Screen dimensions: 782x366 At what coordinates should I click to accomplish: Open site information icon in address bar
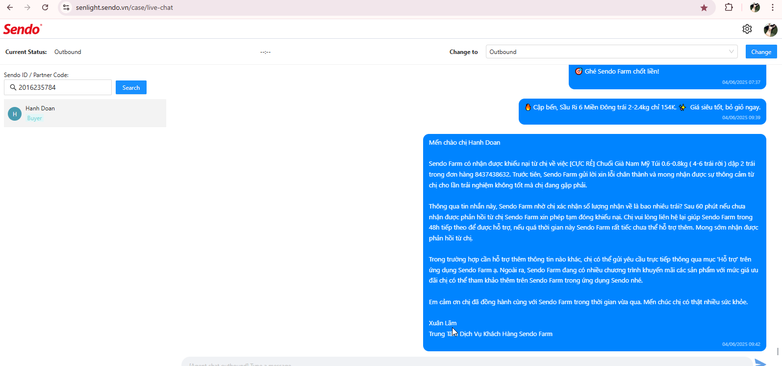pyautogui.click(x=66, y=7)
